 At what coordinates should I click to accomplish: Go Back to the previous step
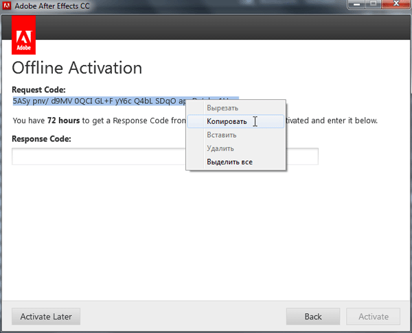313,317
